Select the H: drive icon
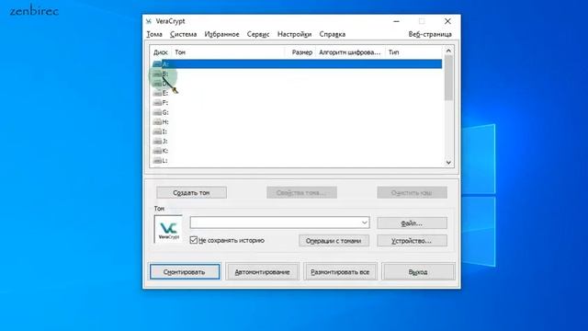Screen dimensions: 588x331 tap(157, 122)
